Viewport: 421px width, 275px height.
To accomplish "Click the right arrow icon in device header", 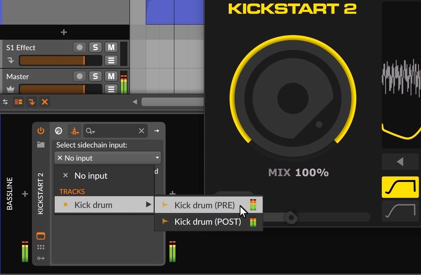I will (x=156, y=131).
